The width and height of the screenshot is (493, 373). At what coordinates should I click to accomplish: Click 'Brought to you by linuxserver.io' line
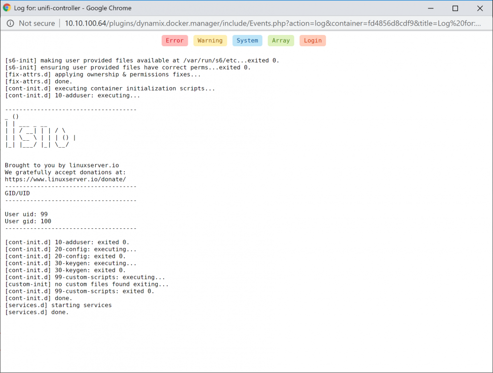click(x=62, y=165)
